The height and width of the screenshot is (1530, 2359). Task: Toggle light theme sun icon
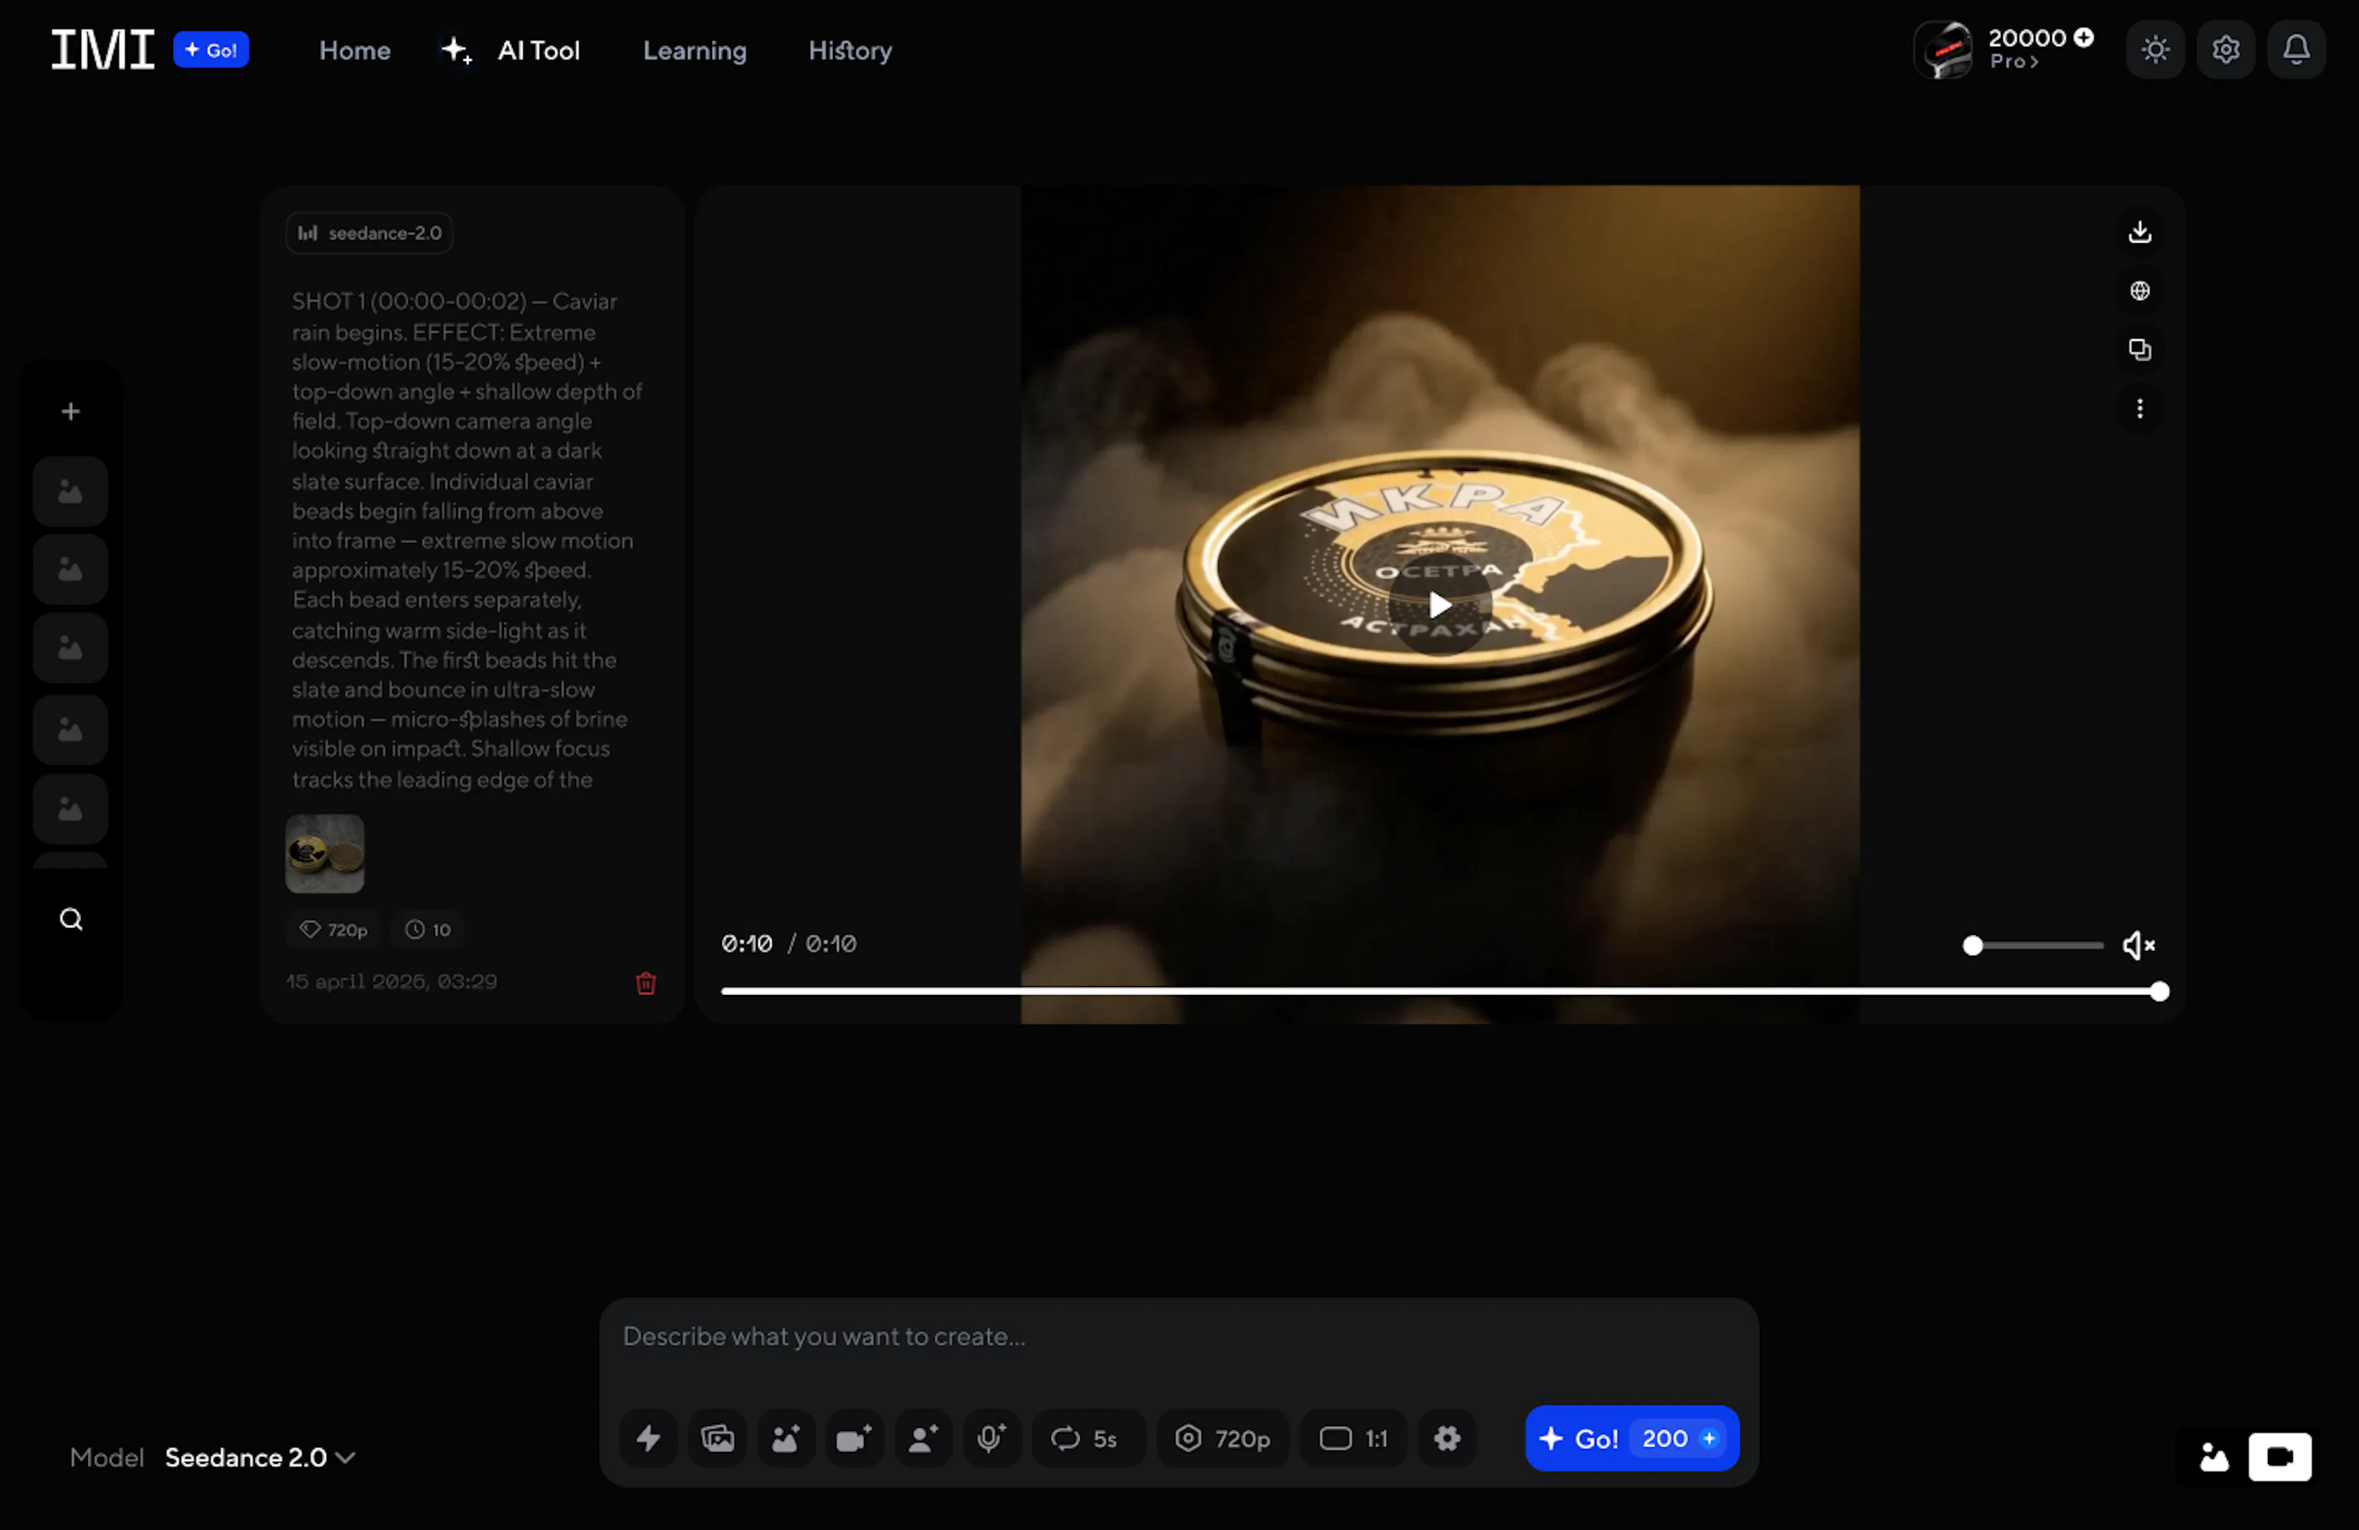pyautogui.click(x=2155, y=50)
